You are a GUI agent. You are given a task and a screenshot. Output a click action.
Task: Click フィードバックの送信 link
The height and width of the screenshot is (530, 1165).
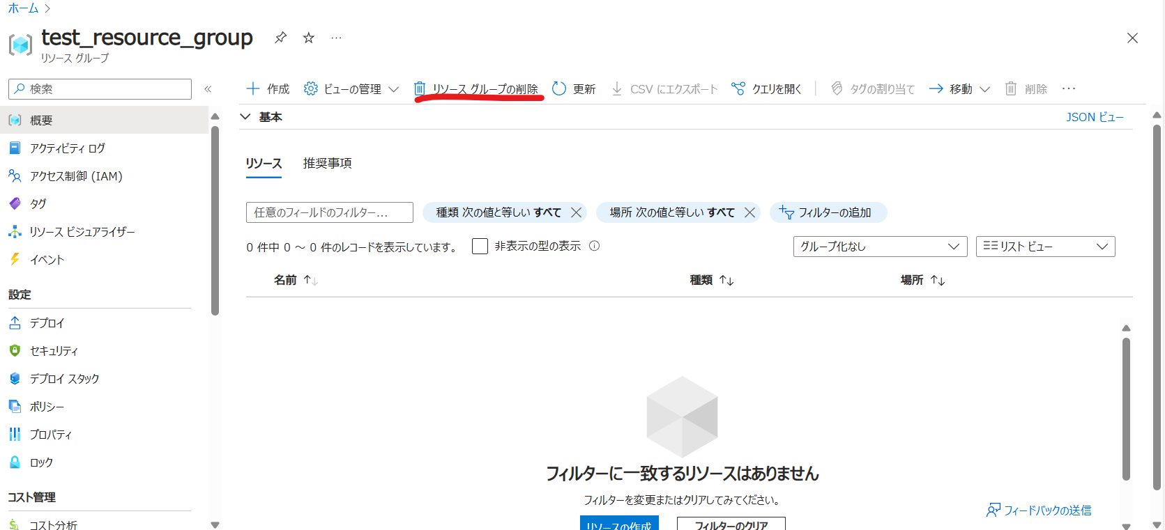(1039, 510)
